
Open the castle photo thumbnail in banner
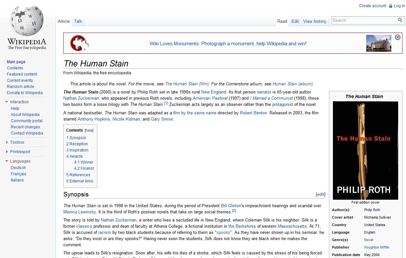tap(379, 43)
